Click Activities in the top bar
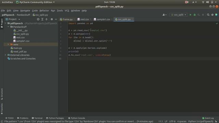Viewport: 219px width, 123px height. (7, 2)
